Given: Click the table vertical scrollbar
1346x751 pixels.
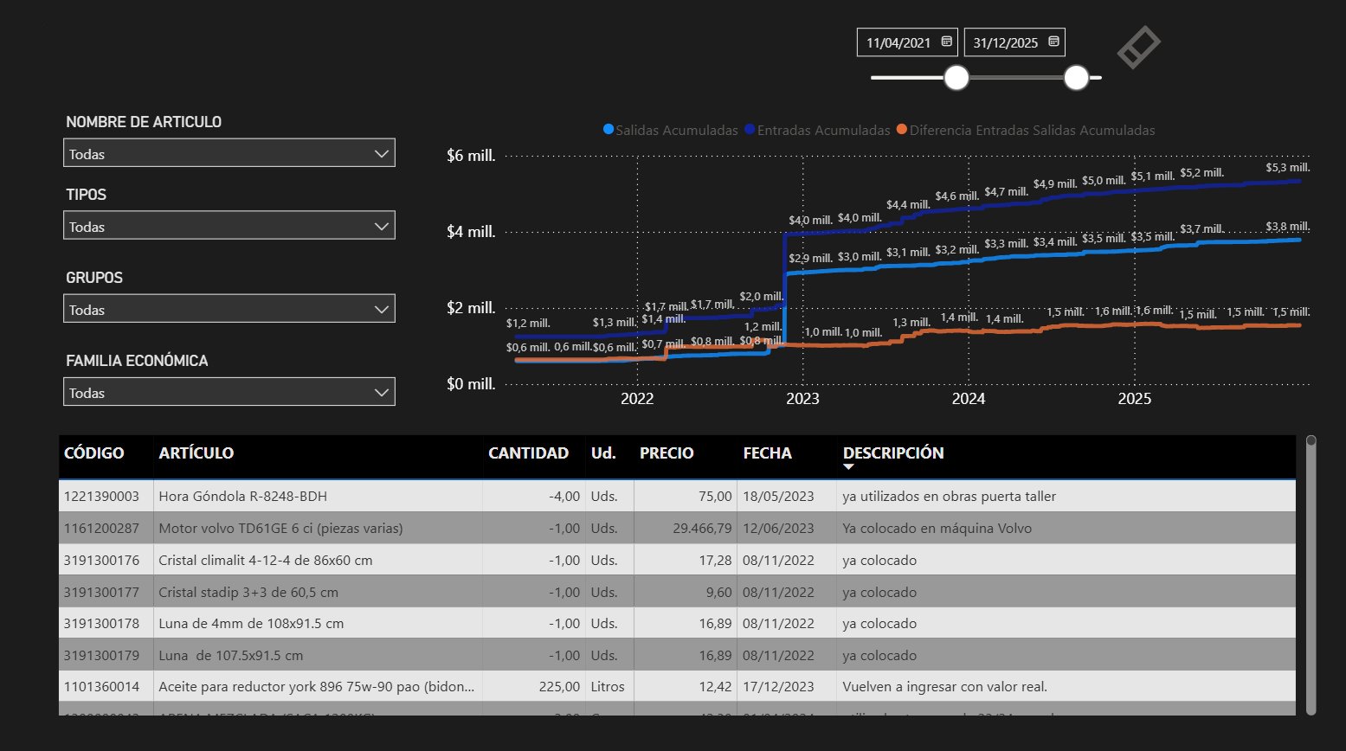Looking at the screenshot, I should [1311, 575].
